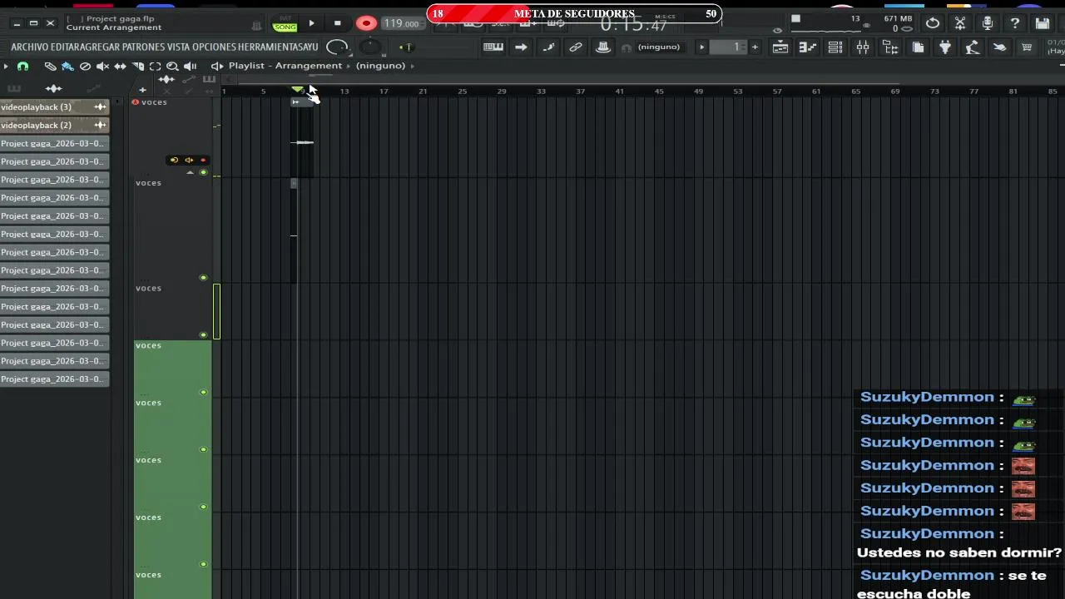
Task: Open the plugin picker plug icon
Action: click(x=945, y=47)
